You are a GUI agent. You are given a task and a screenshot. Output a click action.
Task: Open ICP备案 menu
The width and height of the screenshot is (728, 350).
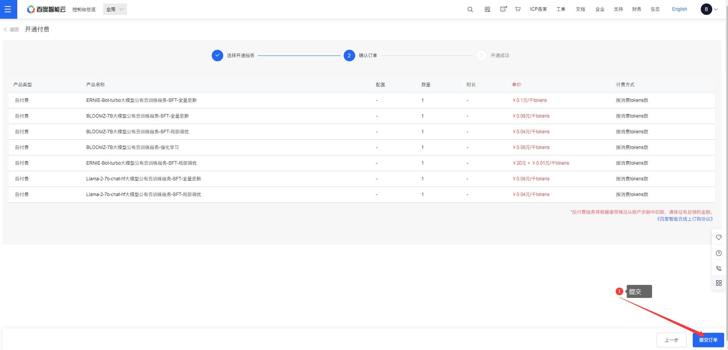pos(539,9)
